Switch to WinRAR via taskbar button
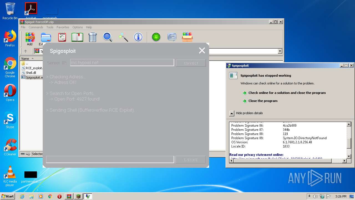 point(69,196)
